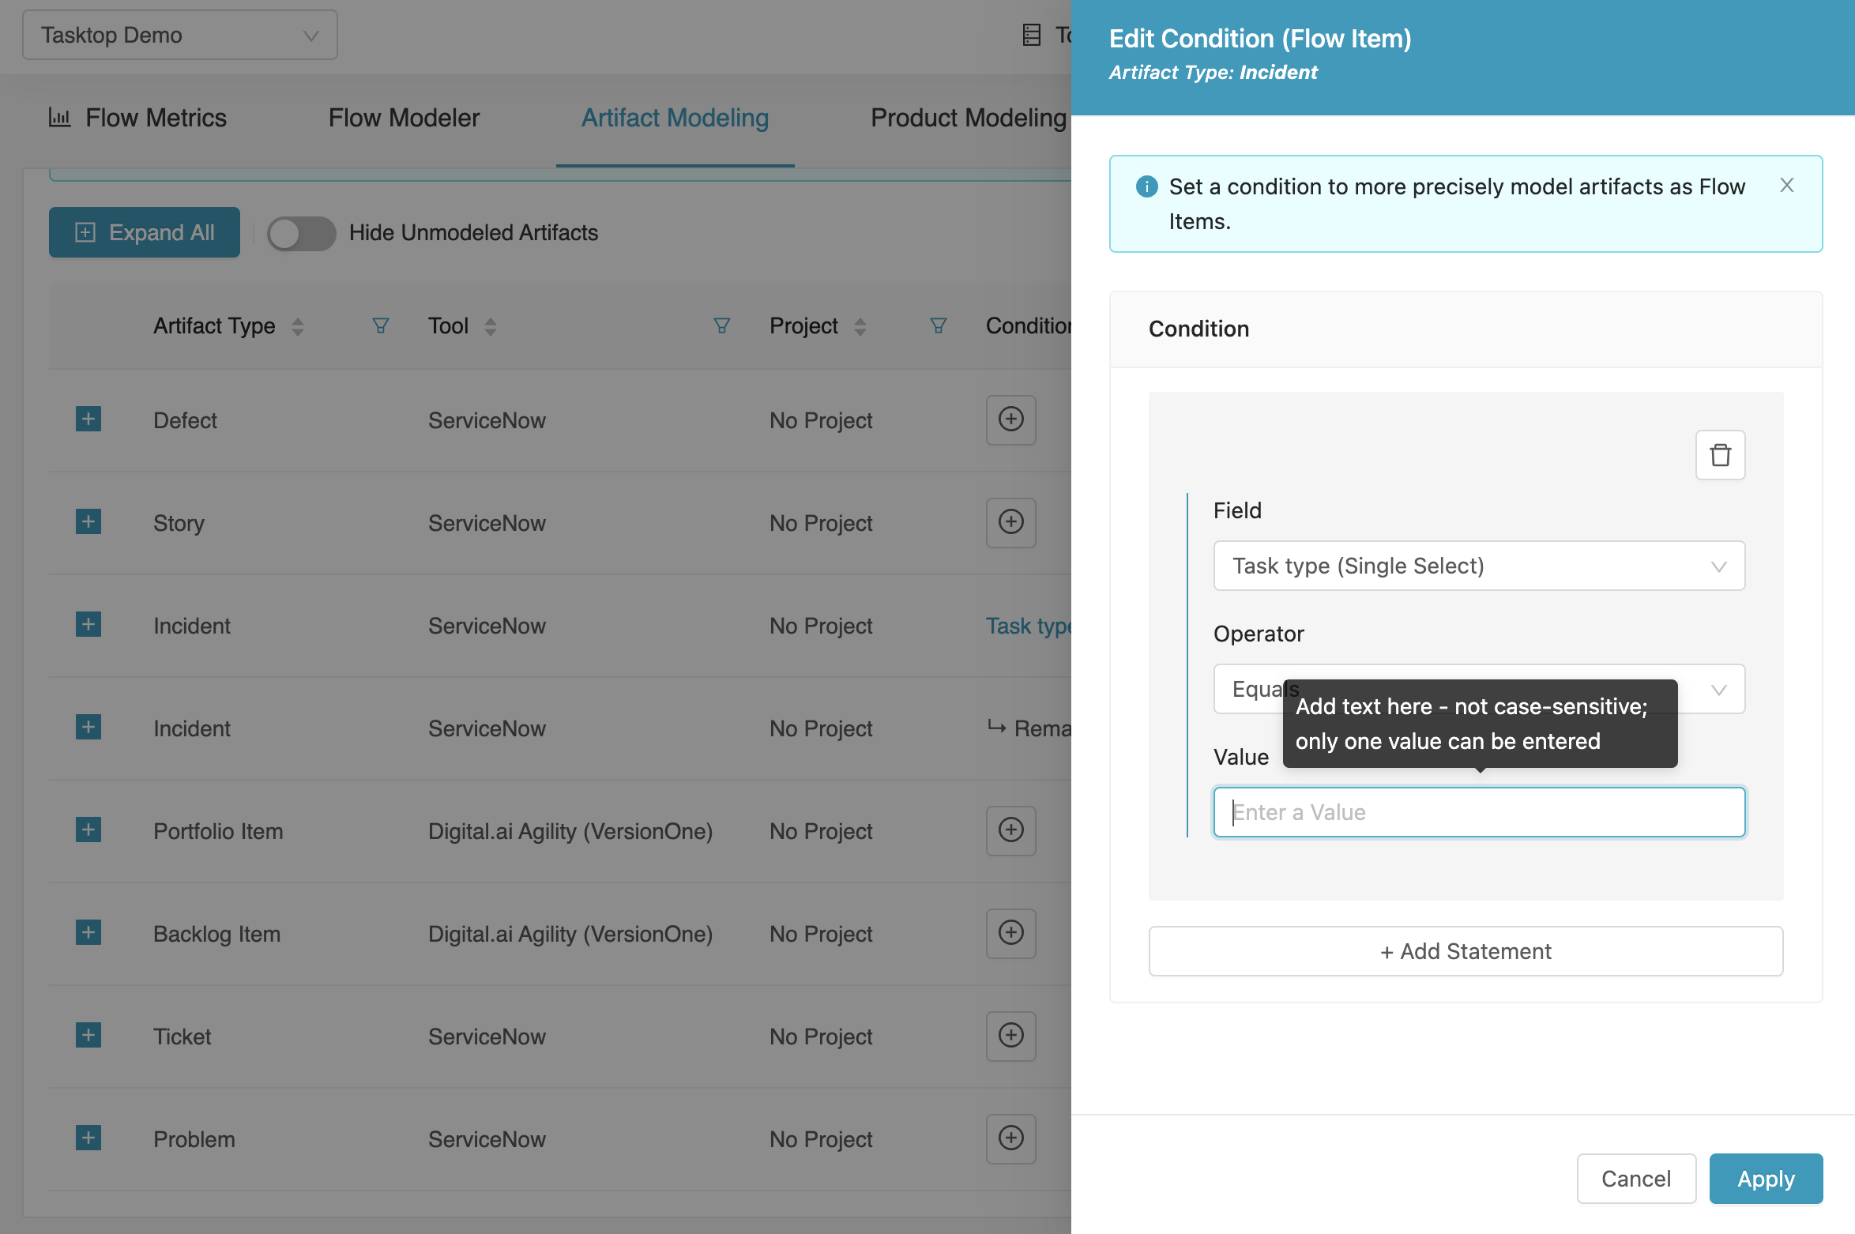Click the add-condition plus icon in the Portfolio Item row
Screen dimensions: 1855x1234
pyautogui.click(x=1010, y=830)
